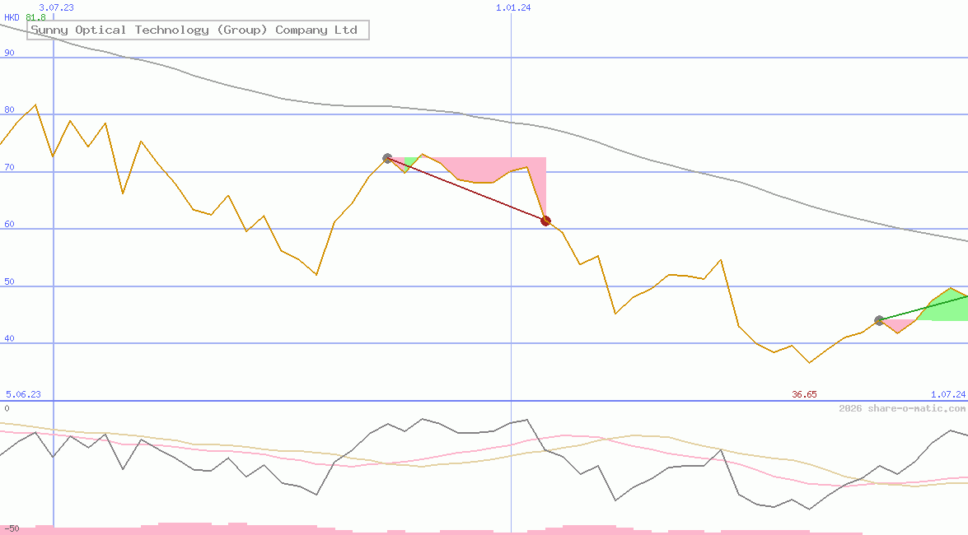968x535 pixels.
Task: Click the 90 price axis label
Action: pyautogui.click(x=9, y=53)
